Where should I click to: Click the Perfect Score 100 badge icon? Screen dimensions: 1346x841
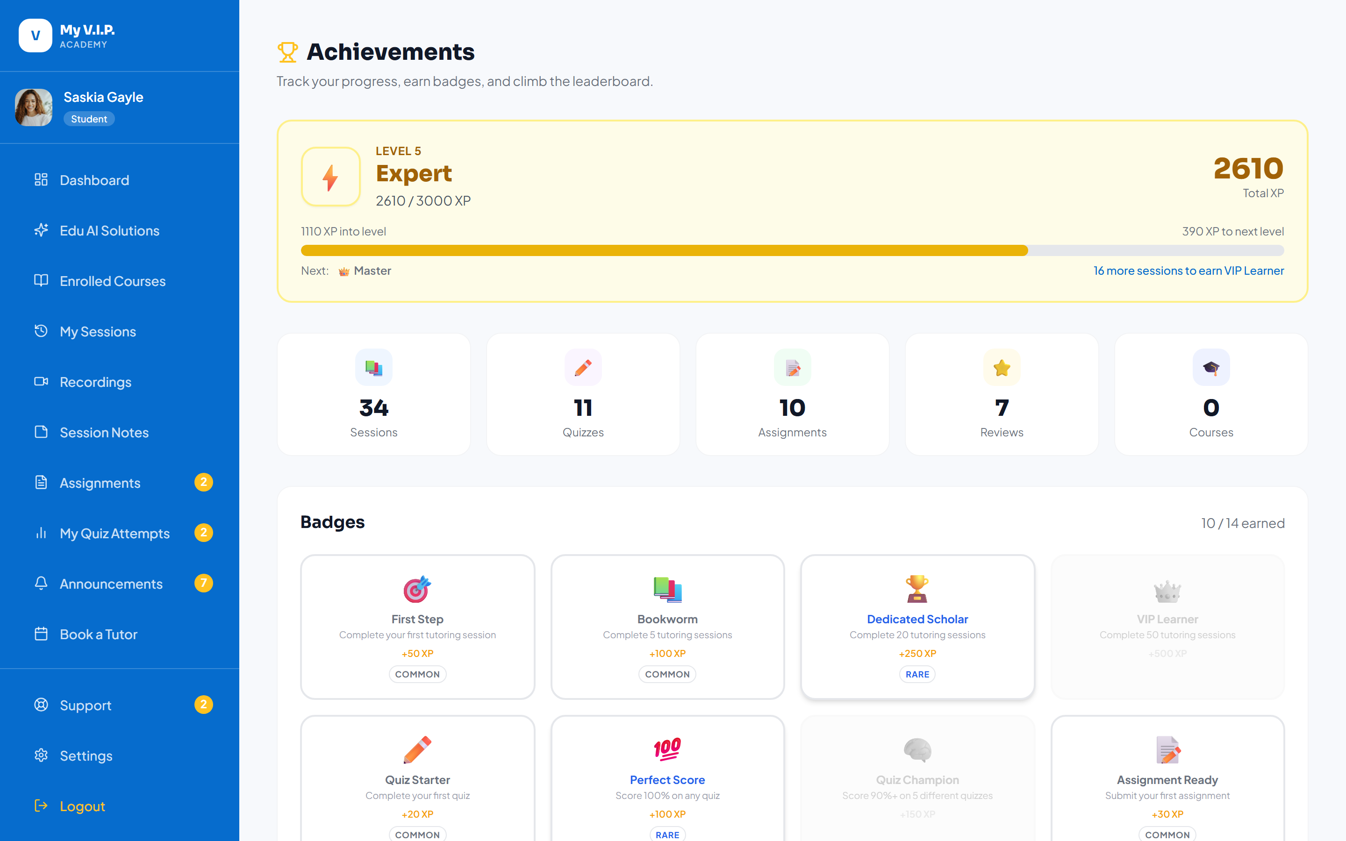667,749
